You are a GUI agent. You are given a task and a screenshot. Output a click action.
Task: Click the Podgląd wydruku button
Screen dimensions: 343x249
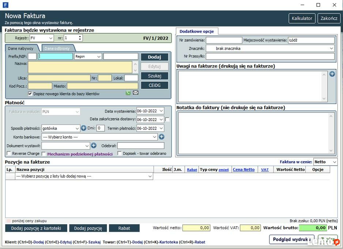(x=291, y=239)
